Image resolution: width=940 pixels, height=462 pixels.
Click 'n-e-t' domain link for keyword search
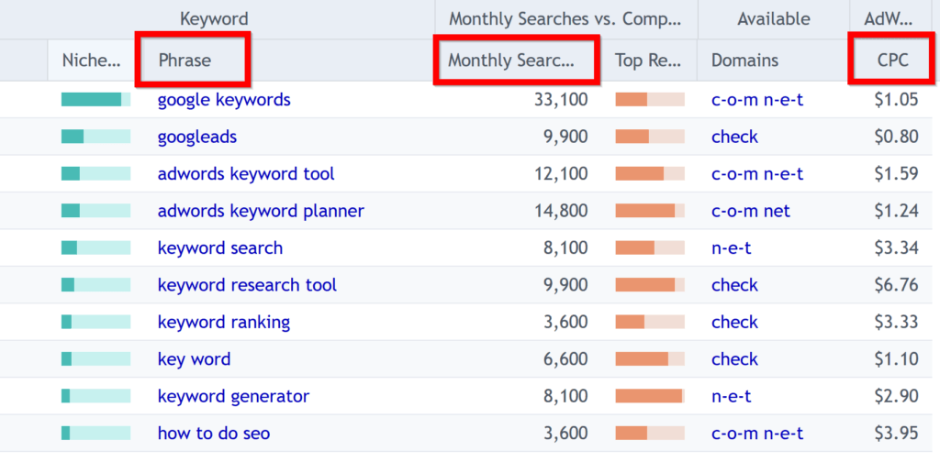click(x=732, y=247)
